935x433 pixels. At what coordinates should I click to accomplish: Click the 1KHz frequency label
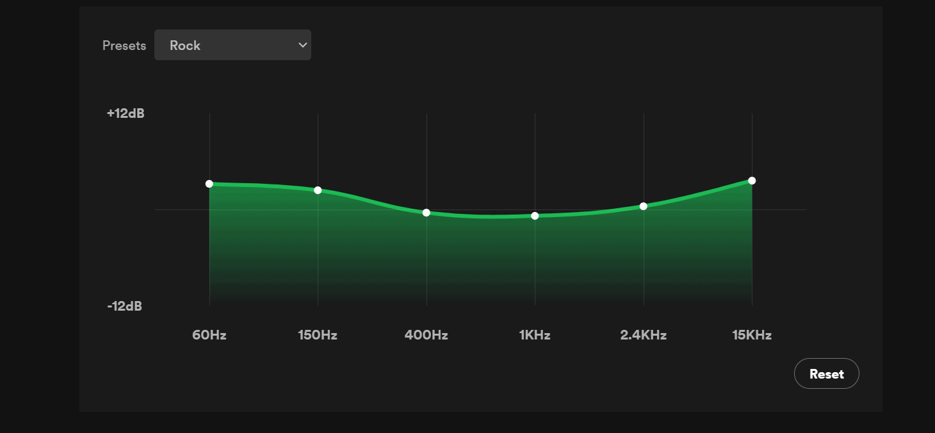535,335
